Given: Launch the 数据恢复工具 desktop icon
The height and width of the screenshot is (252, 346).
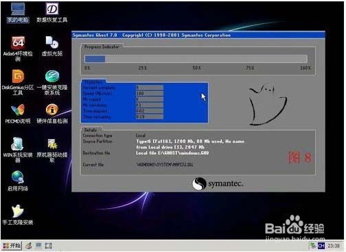Looking at the screenshot, I should (x=52, y=12).
